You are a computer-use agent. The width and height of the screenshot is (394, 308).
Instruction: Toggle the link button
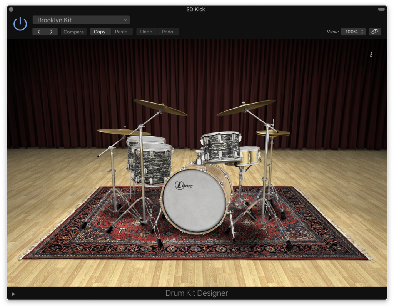[x=374, y=32]
